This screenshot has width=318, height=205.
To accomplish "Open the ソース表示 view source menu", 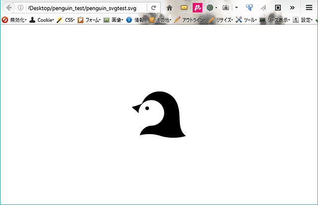I will (275, 20).
